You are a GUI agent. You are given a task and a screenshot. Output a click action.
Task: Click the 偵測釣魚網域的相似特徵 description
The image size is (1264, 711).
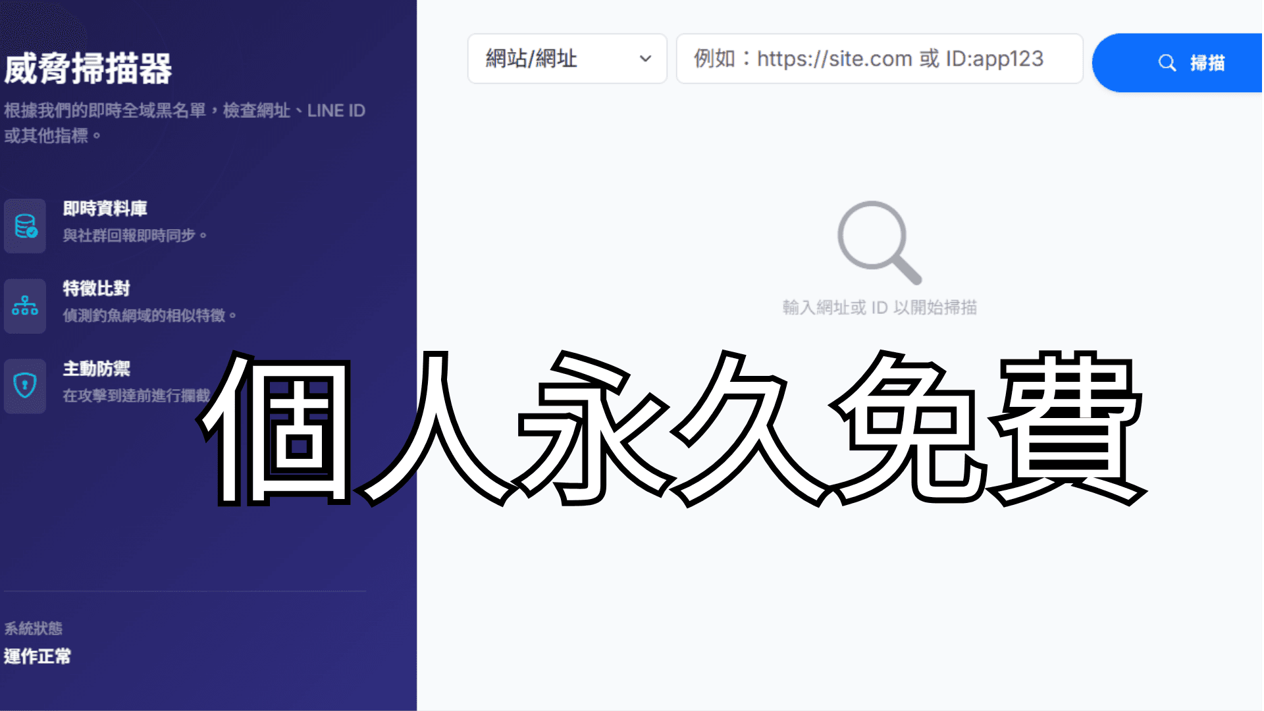[149, 316]
